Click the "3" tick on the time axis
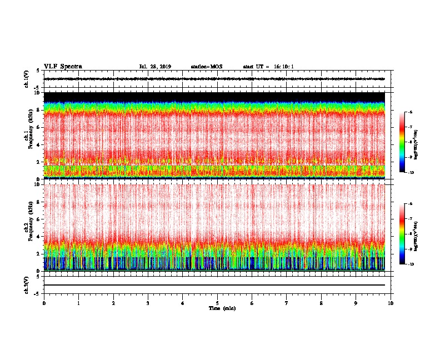Image resolution: width=440 pixels, height=340 pixels. (148, 303)
